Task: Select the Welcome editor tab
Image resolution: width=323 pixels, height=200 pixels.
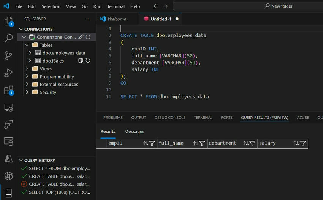Action: tap(116, 19)
